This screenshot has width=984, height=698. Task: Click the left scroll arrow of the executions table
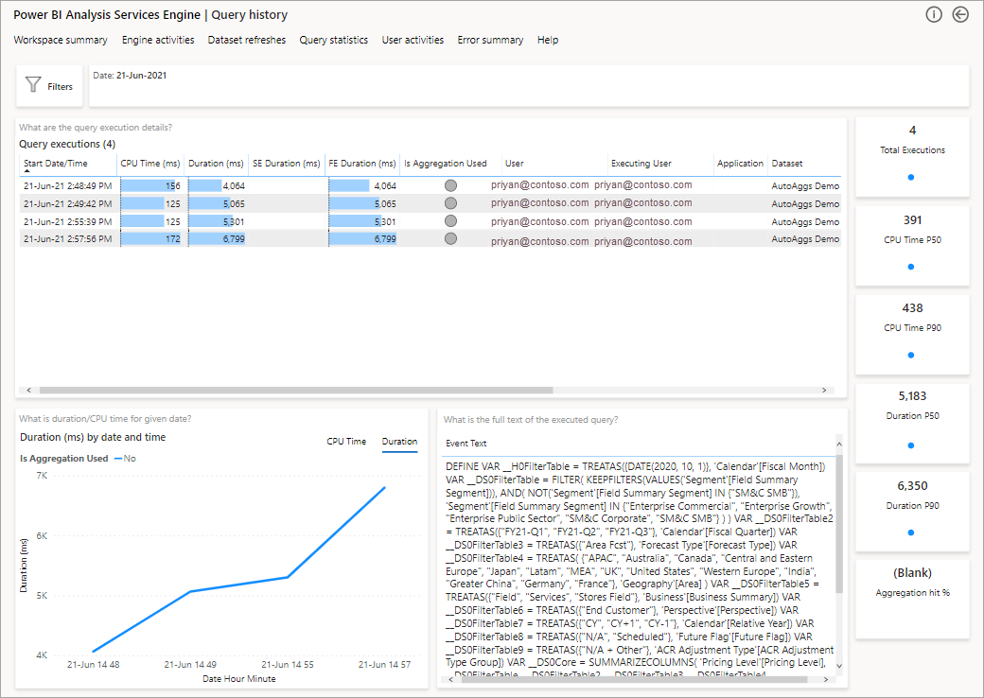(x=28, y=389)
